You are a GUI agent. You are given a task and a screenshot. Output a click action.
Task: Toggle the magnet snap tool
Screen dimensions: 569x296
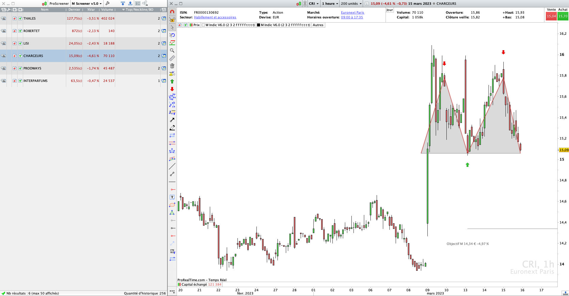pyautogui.click(x=172, y=12)
